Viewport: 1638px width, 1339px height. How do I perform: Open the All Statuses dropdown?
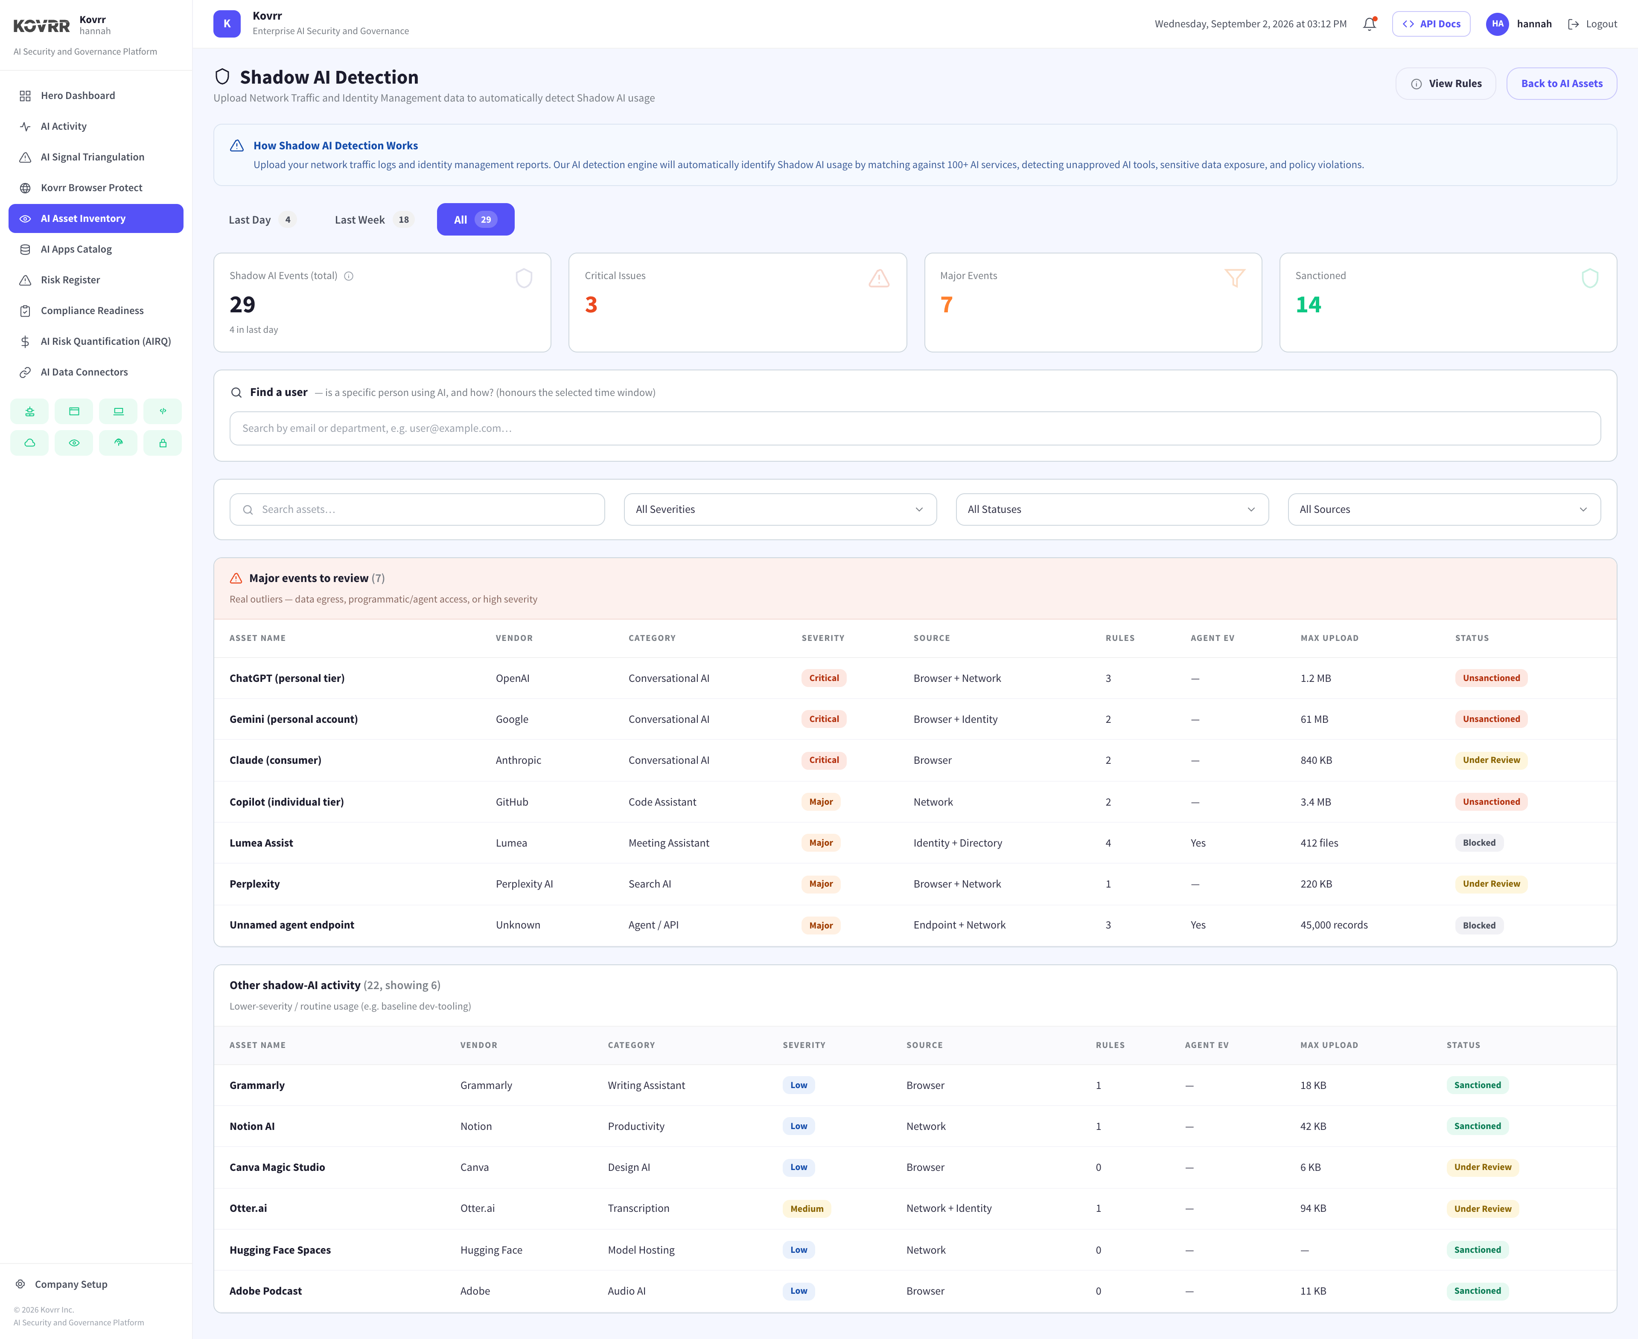(x=1112, y=509)
